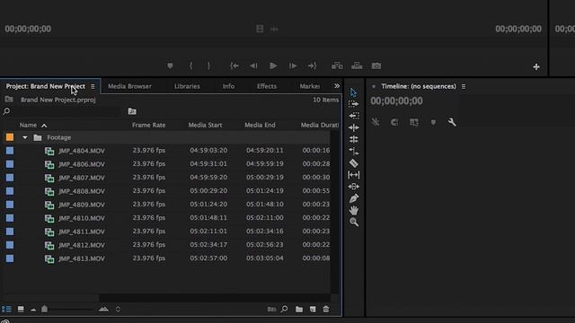Export frame with camera icon

pyautogui.click(x=376, y=65)
